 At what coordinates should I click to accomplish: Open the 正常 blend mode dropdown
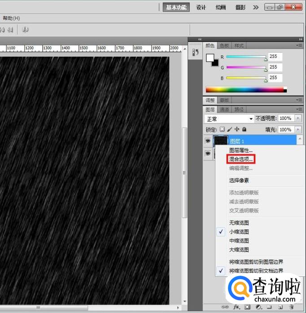[229, 119]
